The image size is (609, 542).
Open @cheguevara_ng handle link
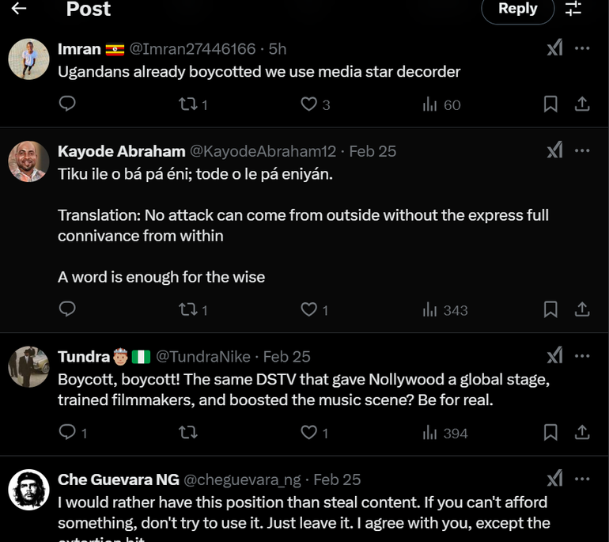tap(242, 479)
